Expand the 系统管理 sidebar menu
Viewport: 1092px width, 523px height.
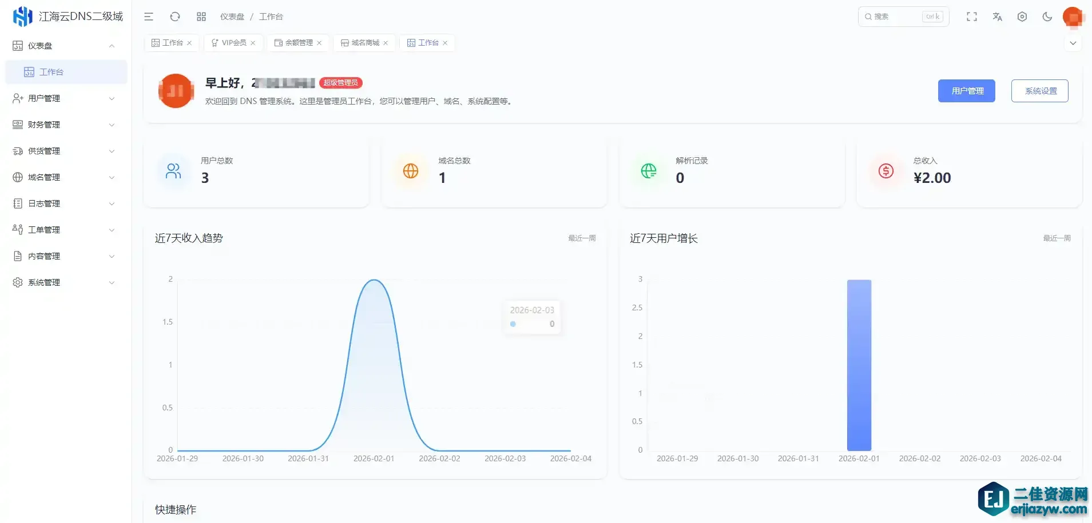coord(63,282)
